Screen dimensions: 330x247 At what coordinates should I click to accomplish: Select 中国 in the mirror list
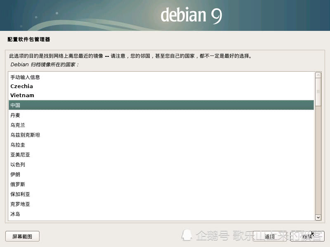click(161, 105)
